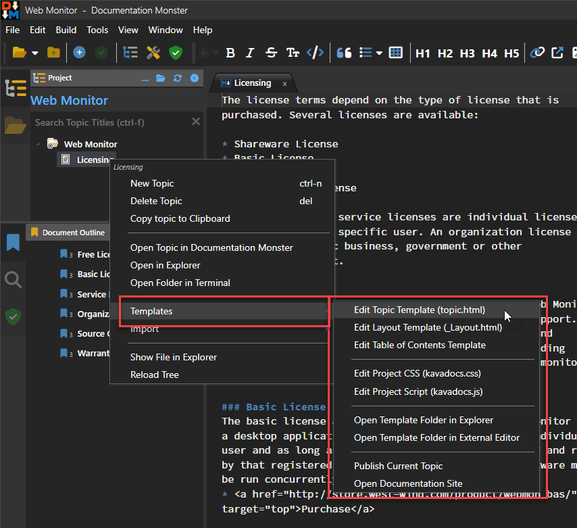Clear topic search with the X button
This screenshot has width=577, height=528.
196,122
